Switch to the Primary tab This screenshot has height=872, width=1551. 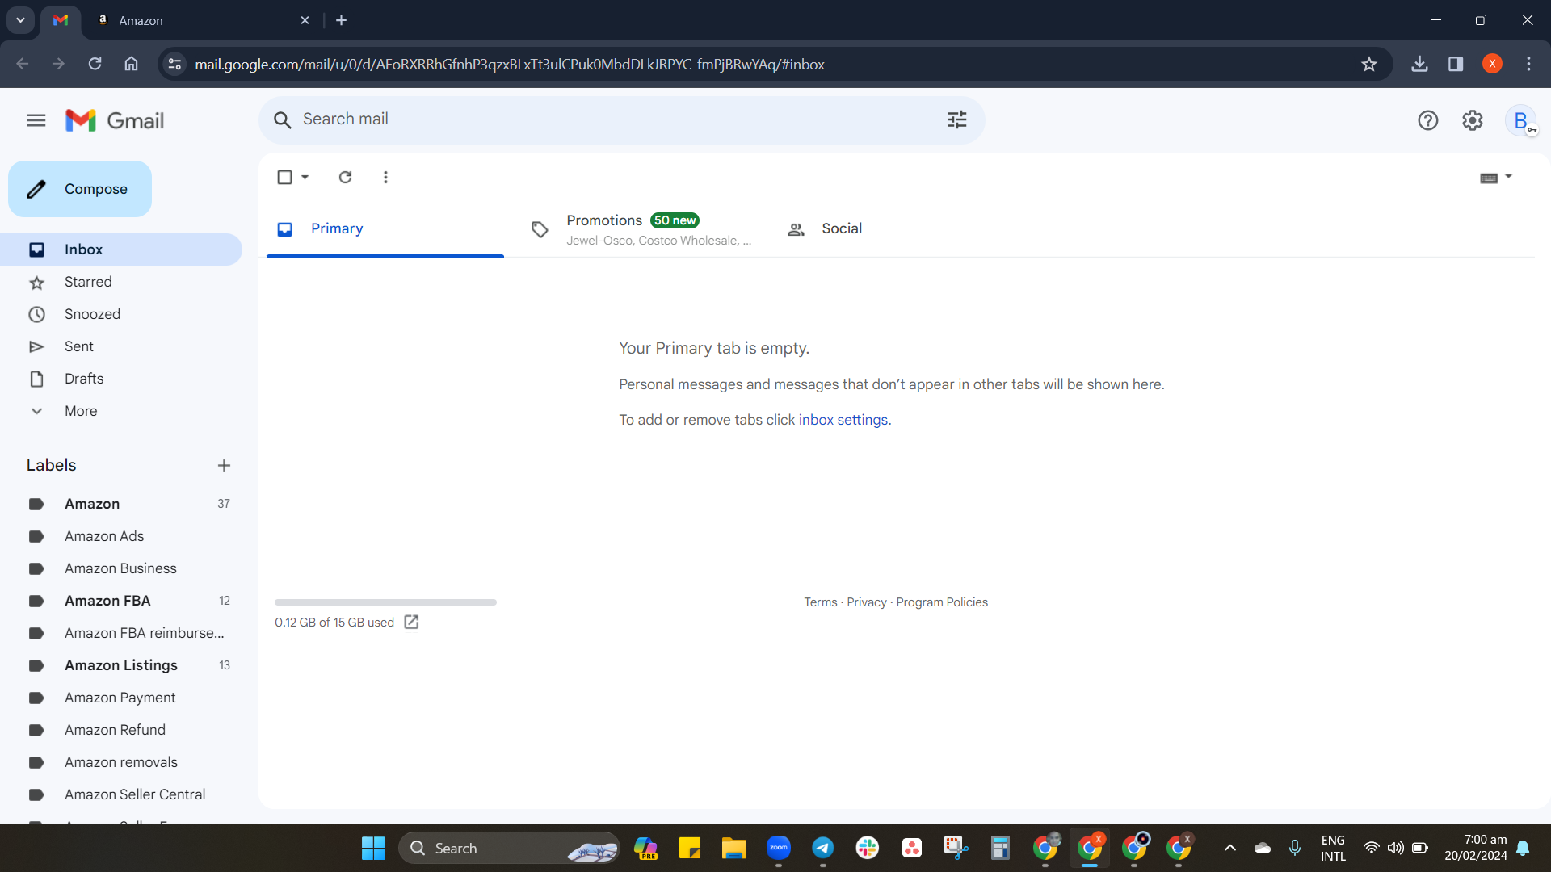(385, 228)
